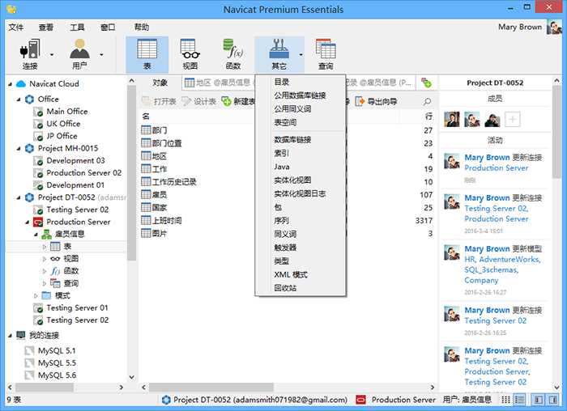Open the 帮助 menu

(142, 27)
